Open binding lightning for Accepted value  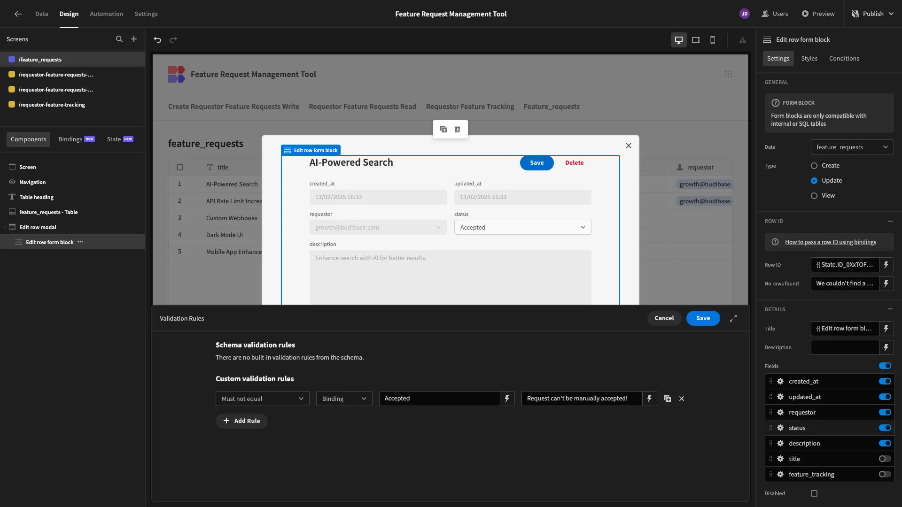[x=507, y=399]
